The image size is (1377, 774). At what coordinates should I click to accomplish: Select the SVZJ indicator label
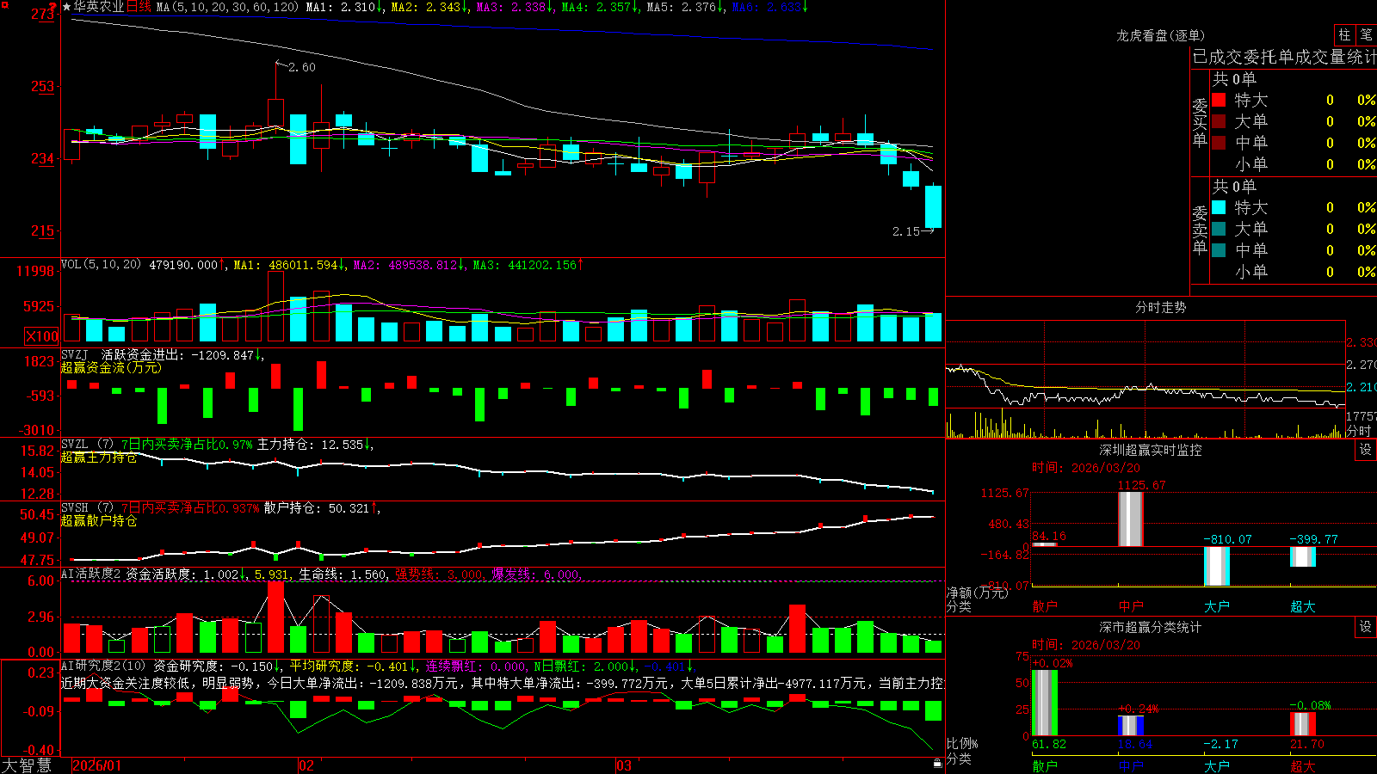point(75,354)
